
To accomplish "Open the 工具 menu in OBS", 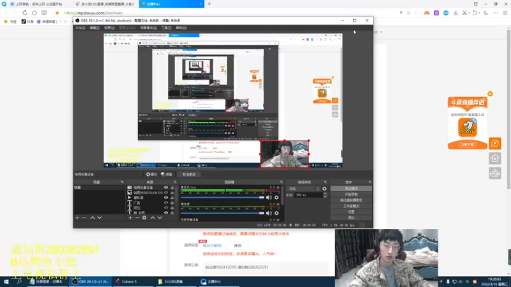I will 166,28.
